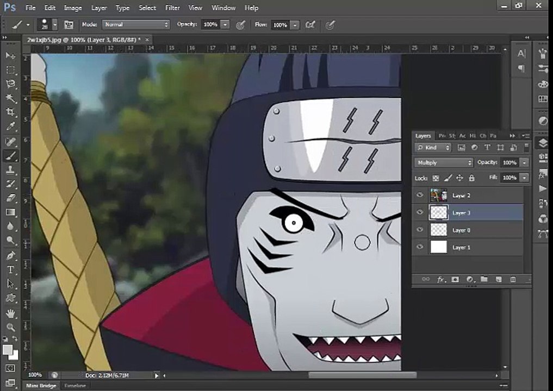This screenshot has height=391, width=553.
Task: Click the horizontal canvas scrollbar
Action: point(363,375)
